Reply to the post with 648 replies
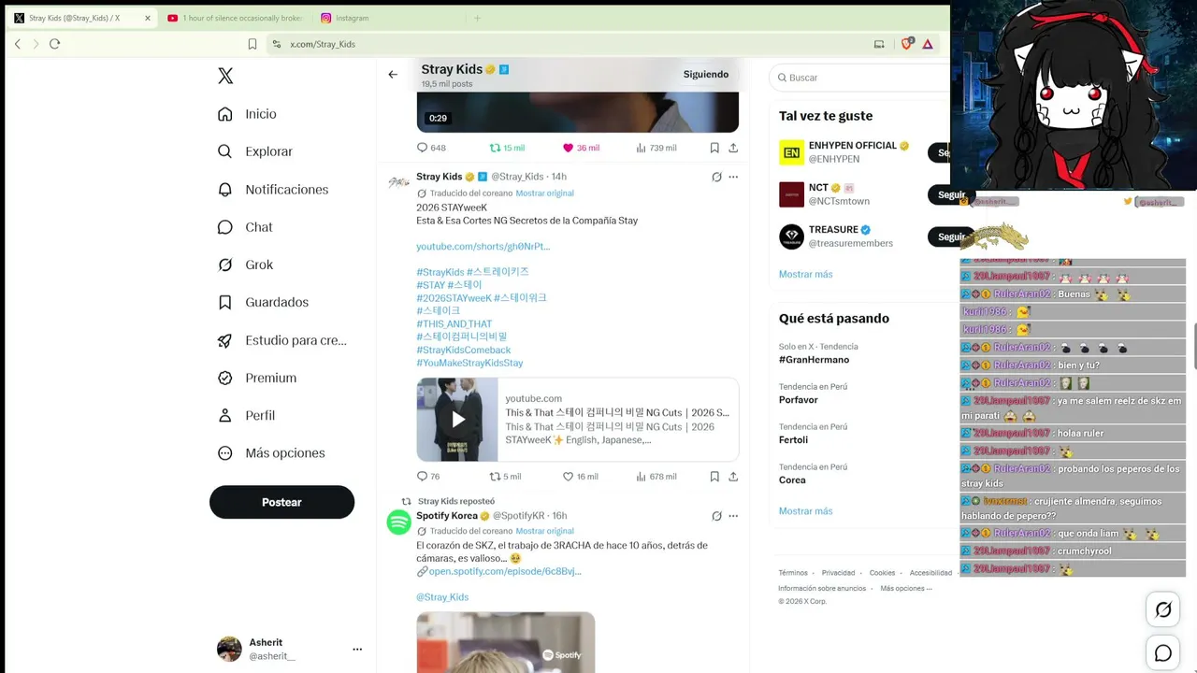This screenshot has width=1197, height=673. click(x=431, y=148)
